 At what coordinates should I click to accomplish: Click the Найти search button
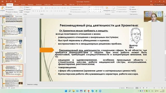pyautogui.click(x=132, y=7)
